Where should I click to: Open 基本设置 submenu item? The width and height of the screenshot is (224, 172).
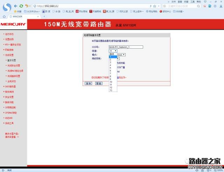12,60
